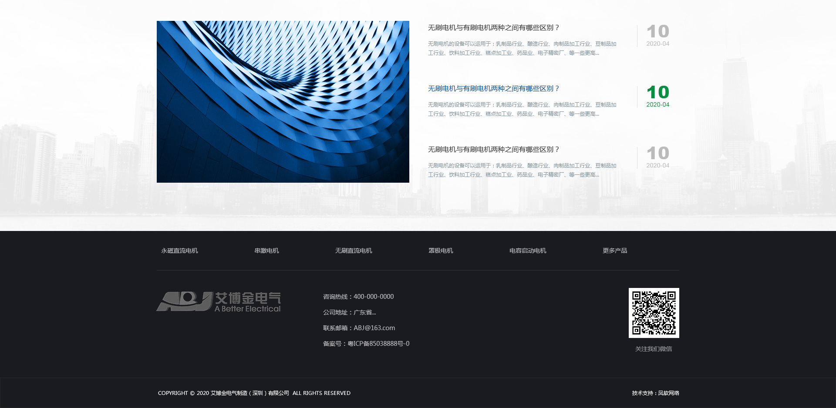Open the 无刷直流电机 footer link
Viewport: 836px width, 408px height.
[354, 251]
